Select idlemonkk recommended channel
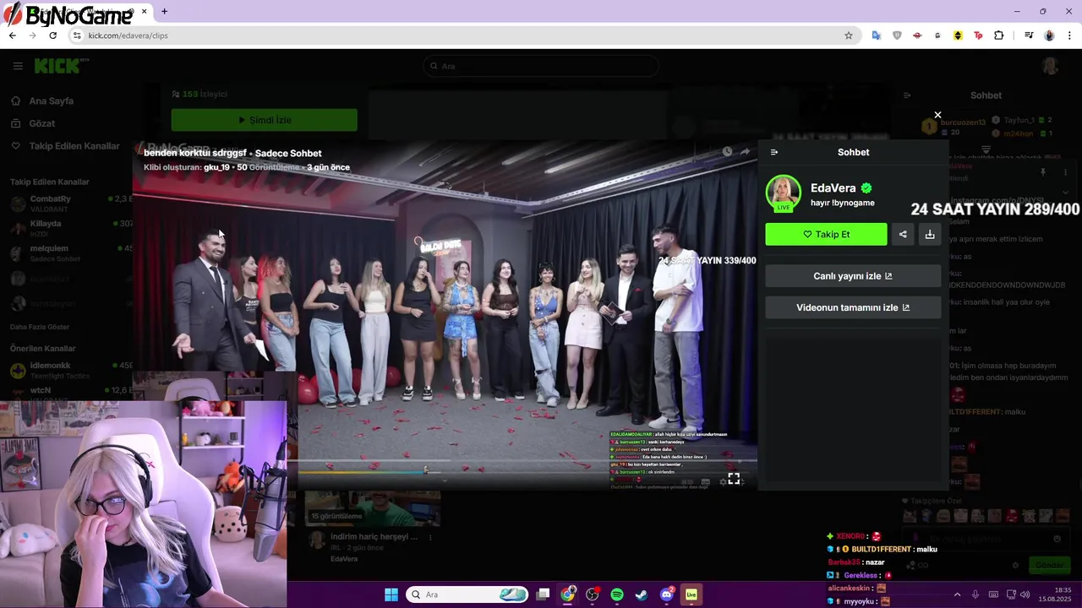1082x608 pixels. [71, 370]
